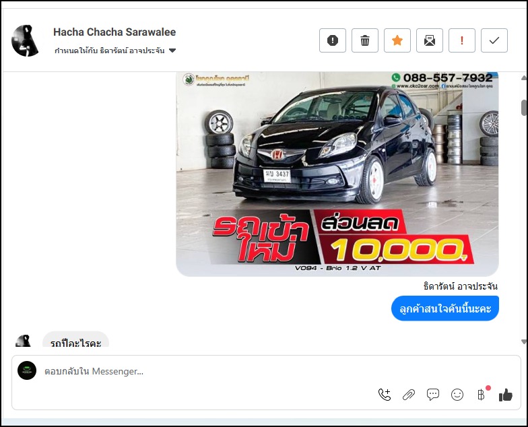This screenshot has height=427, width=528.
Task: Attach a file using the paperclip icon
Action: coord(409,395)
